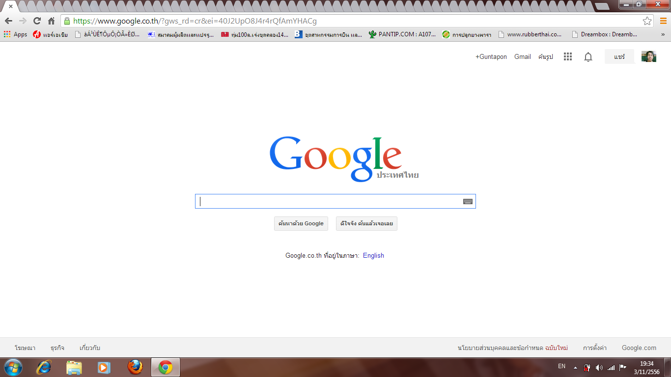
Task: Launch Firefox from the taskbar
Action: (135, 367)
